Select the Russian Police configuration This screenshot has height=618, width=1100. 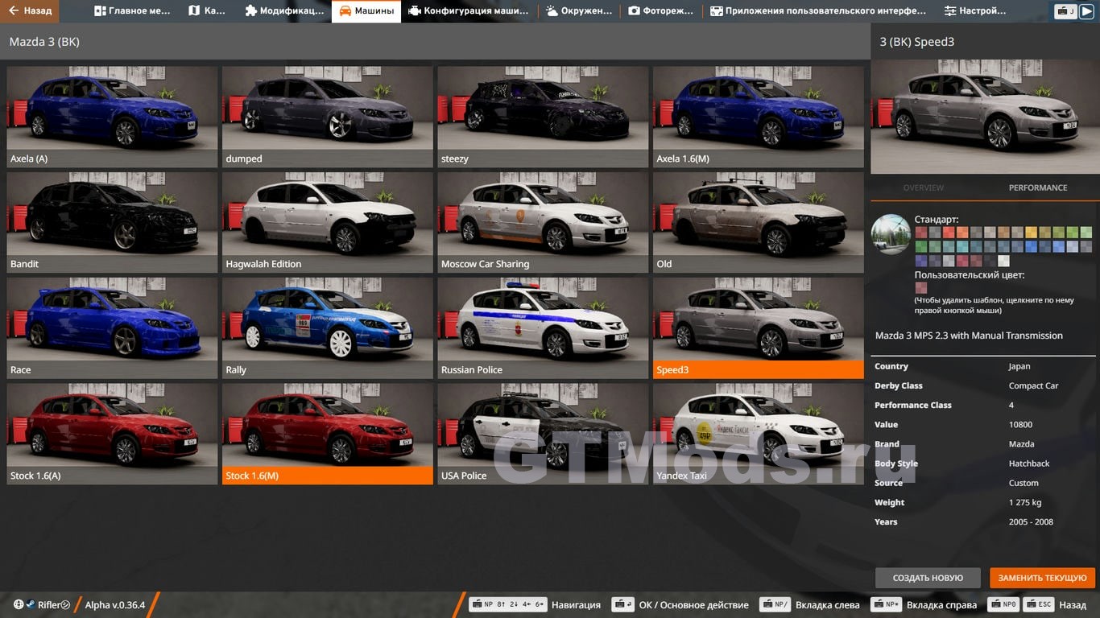point(543,328)
